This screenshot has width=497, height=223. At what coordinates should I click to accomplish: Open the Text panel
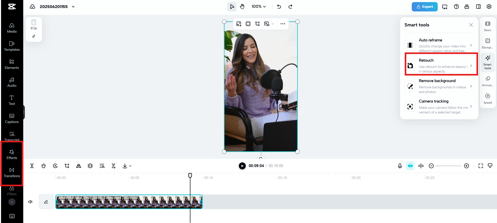click(x=12, y=100)
